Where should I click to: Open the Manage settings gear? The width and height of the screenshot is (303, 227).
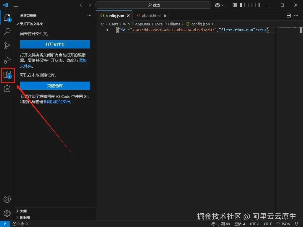[x=7, y=213]
